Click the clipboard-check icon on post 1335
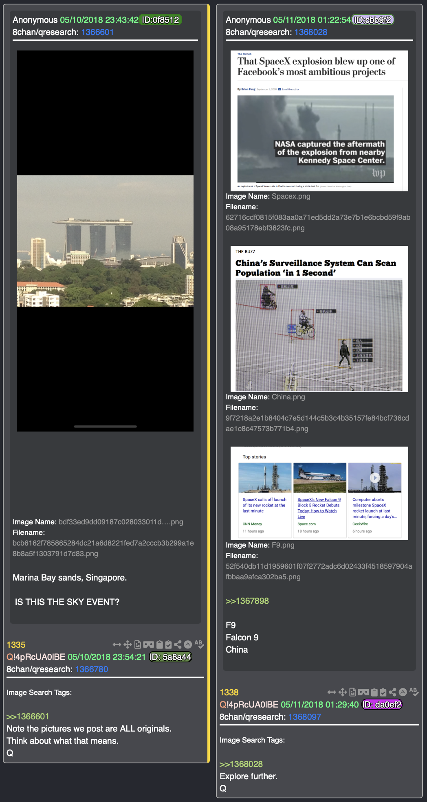Screen dimensions: 427x802 [168, 644]
